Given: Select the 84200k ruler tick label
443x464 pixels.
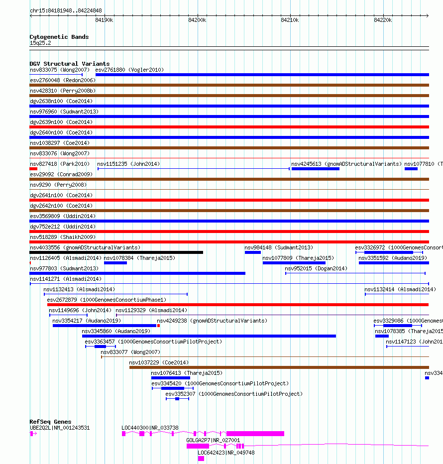Looking at the screenshot, I should click(x=197, y=20).
